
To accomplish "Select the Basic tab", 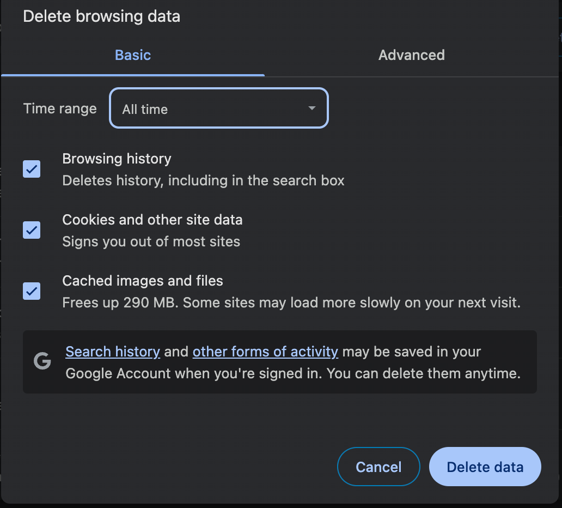I will point(132,55).
